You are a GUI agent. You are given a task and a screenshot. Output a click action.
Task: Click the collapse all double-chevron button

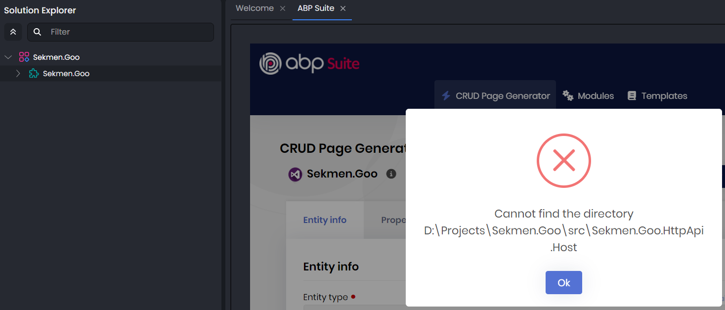(x=13, y=32)
